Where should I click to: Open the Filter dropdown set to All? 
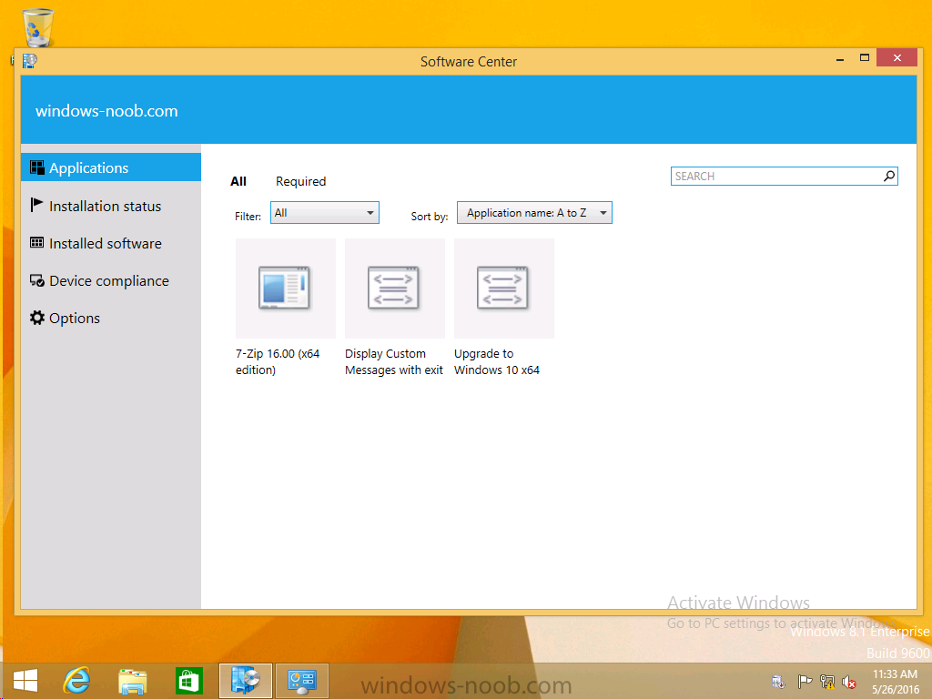click(325, 213)
